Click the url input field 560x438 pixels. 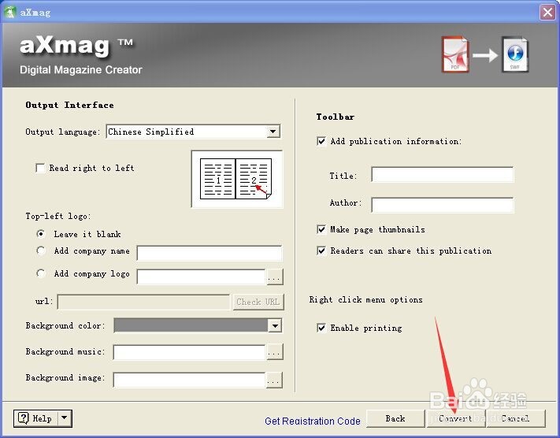(143, 302)
